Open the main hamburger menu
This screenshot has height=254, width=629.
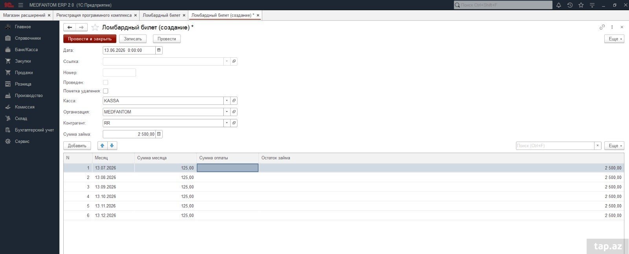20,5
